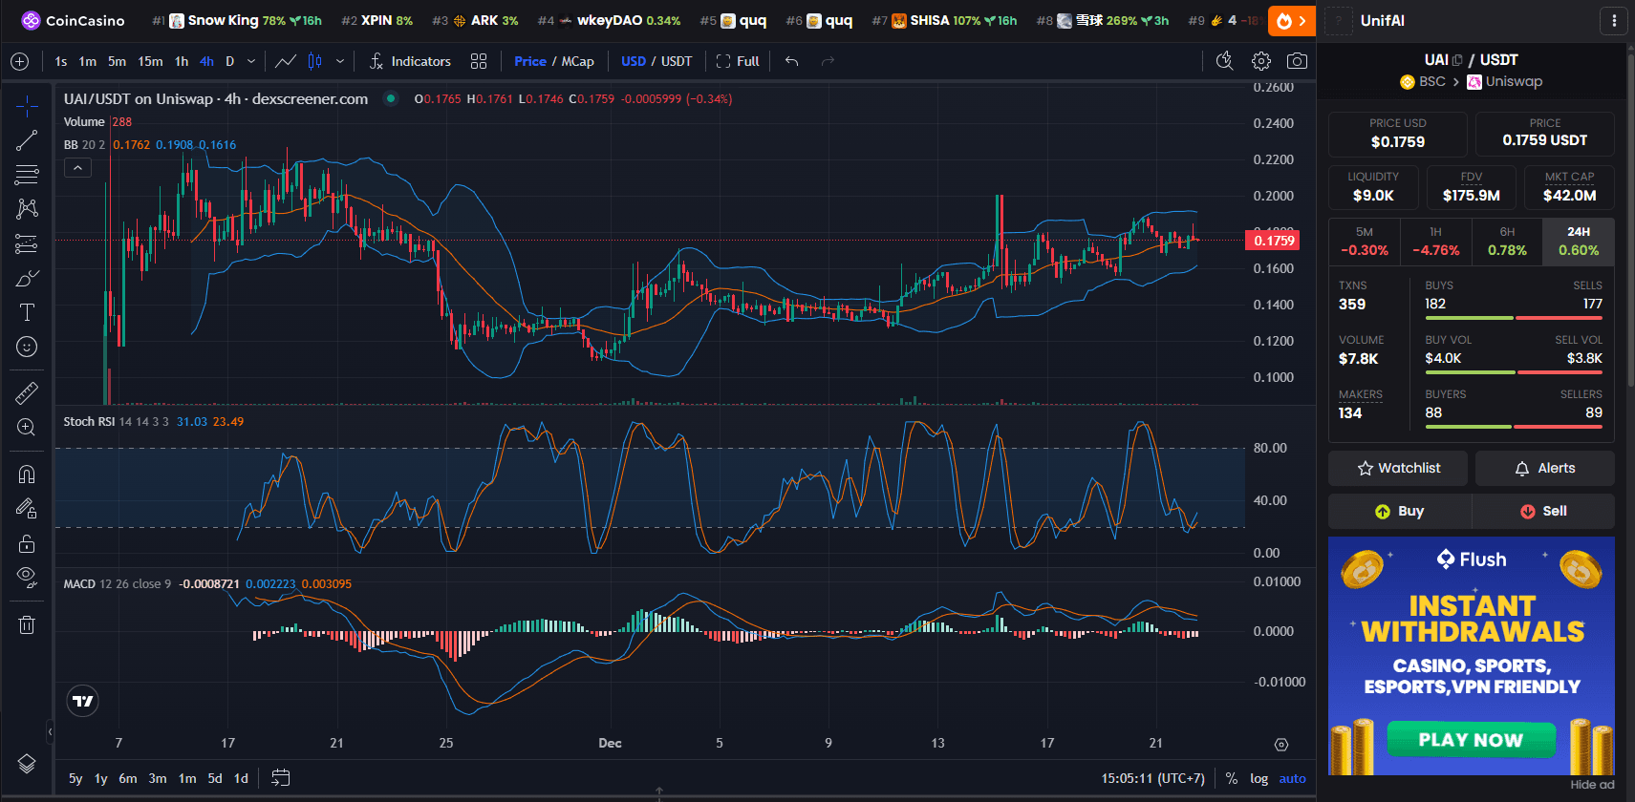
Task: Toggle log scale mode
Action: click(x=1259, y=778)
